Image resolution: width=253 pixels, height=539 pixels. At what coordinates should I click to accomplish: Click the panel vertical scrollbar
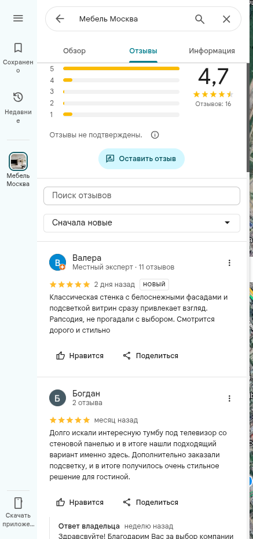pos(248,117)
